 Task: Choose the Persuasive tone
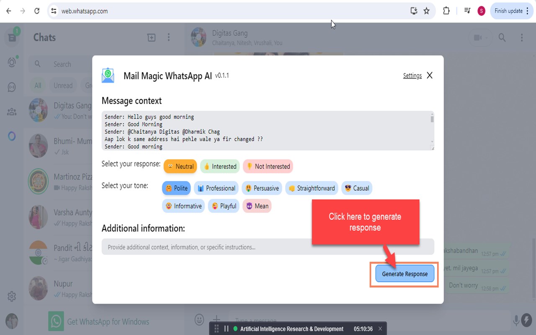(262, 188)
